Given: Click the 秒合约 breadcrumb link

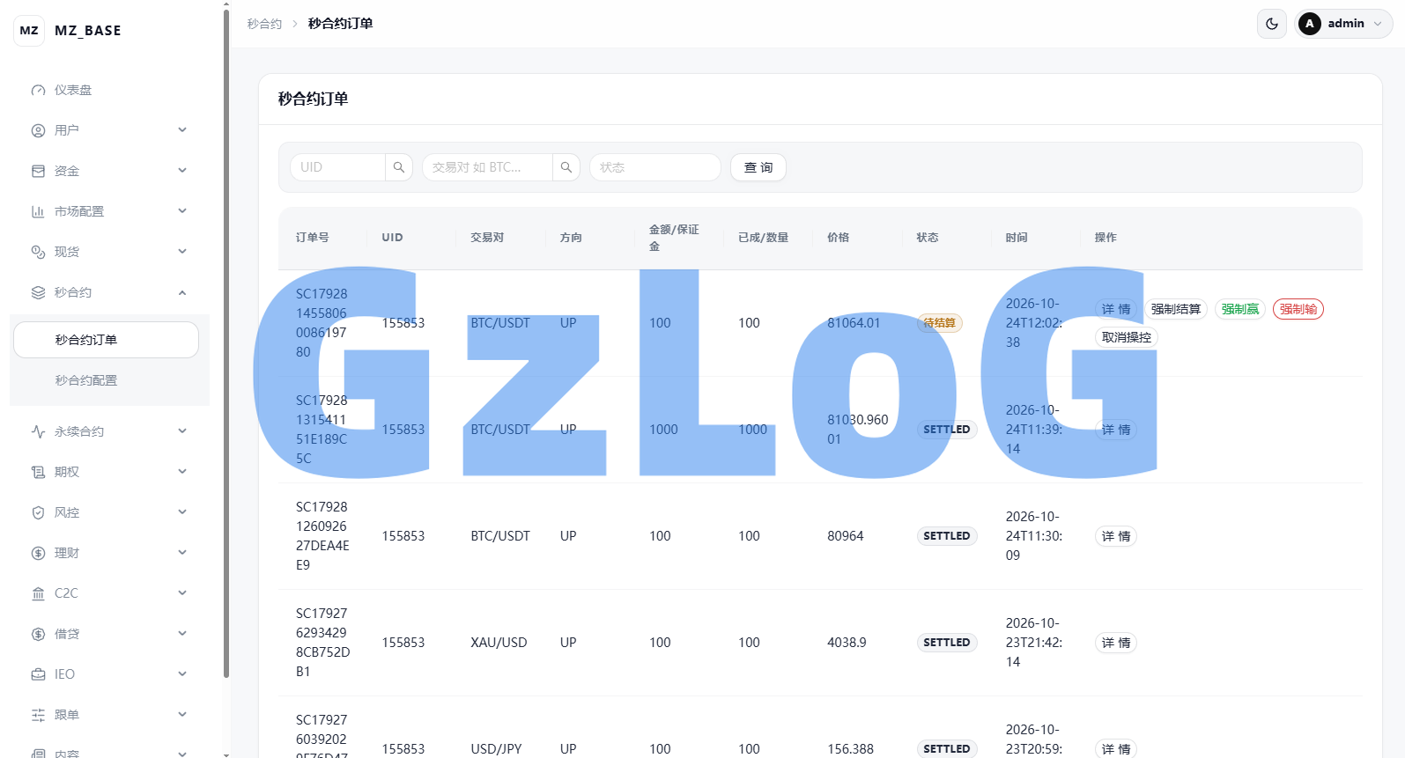Looking at the screenshot, I should pyautogui.click(x=264, y=24).
